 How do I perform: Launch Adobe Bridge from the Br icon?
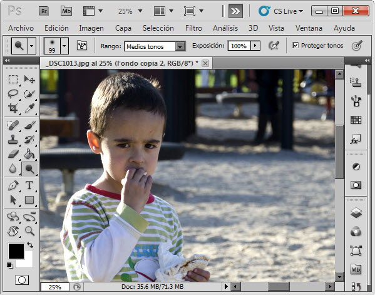[44, 11]
